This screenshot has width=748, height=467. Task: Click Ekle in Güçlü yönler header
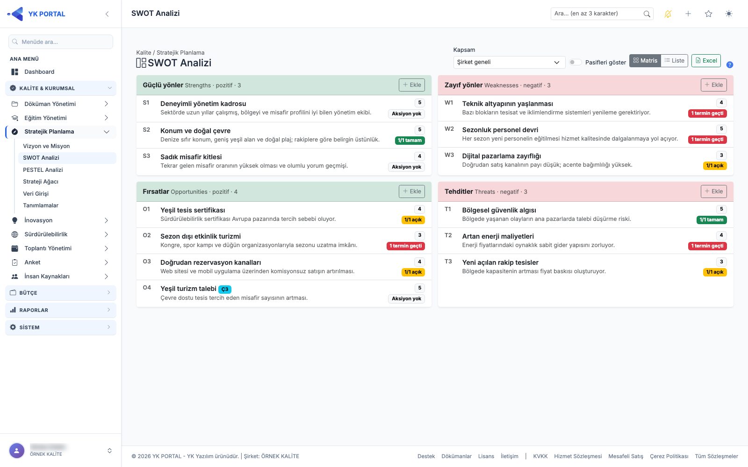(x=412, y=85)
